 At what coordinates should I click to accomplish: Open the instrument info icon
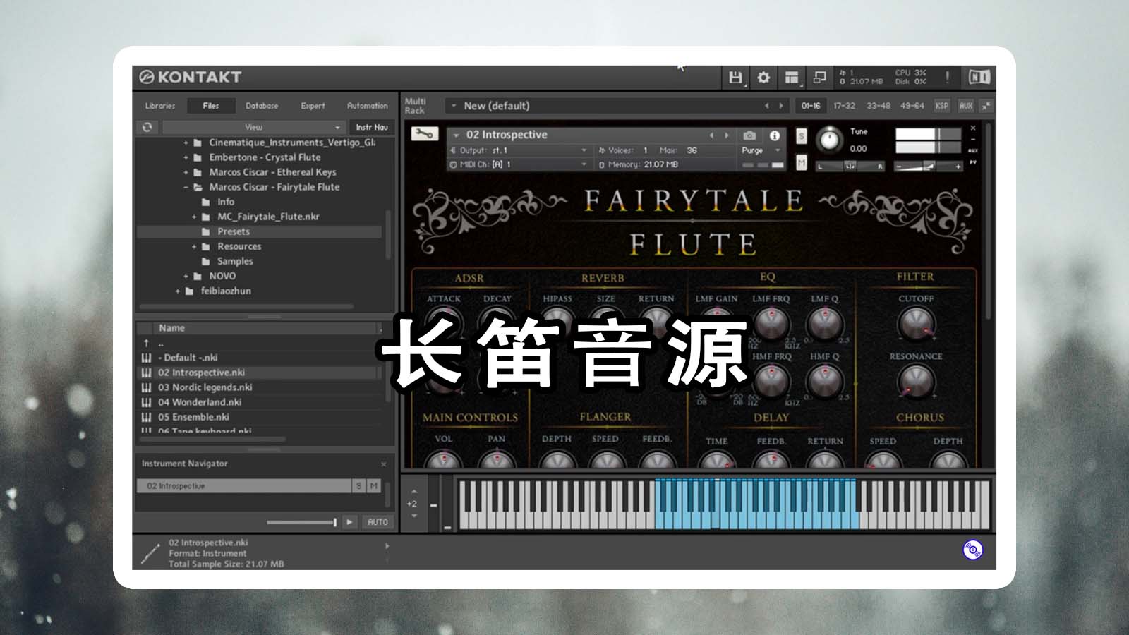coord(774,135)
